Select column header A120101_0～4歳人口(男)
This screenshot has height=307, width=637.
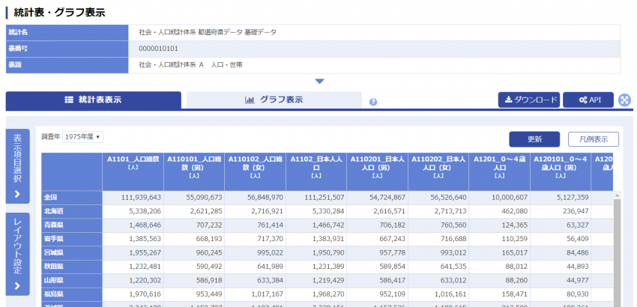click(x=561, y=171)
